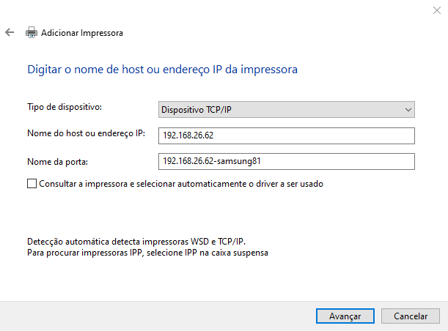Image resolution: width=448 pixels, height=331 pixels.
Task: Click the heading 'Digitar o nome de host'
Action: pyautogui.click(x=162, y=70)
